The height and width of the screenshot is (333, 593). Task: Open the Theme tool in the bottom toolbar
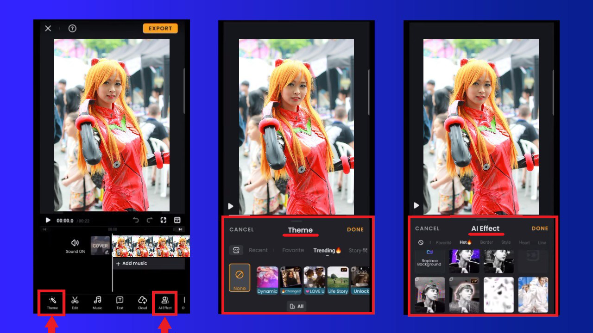(52, 303)
